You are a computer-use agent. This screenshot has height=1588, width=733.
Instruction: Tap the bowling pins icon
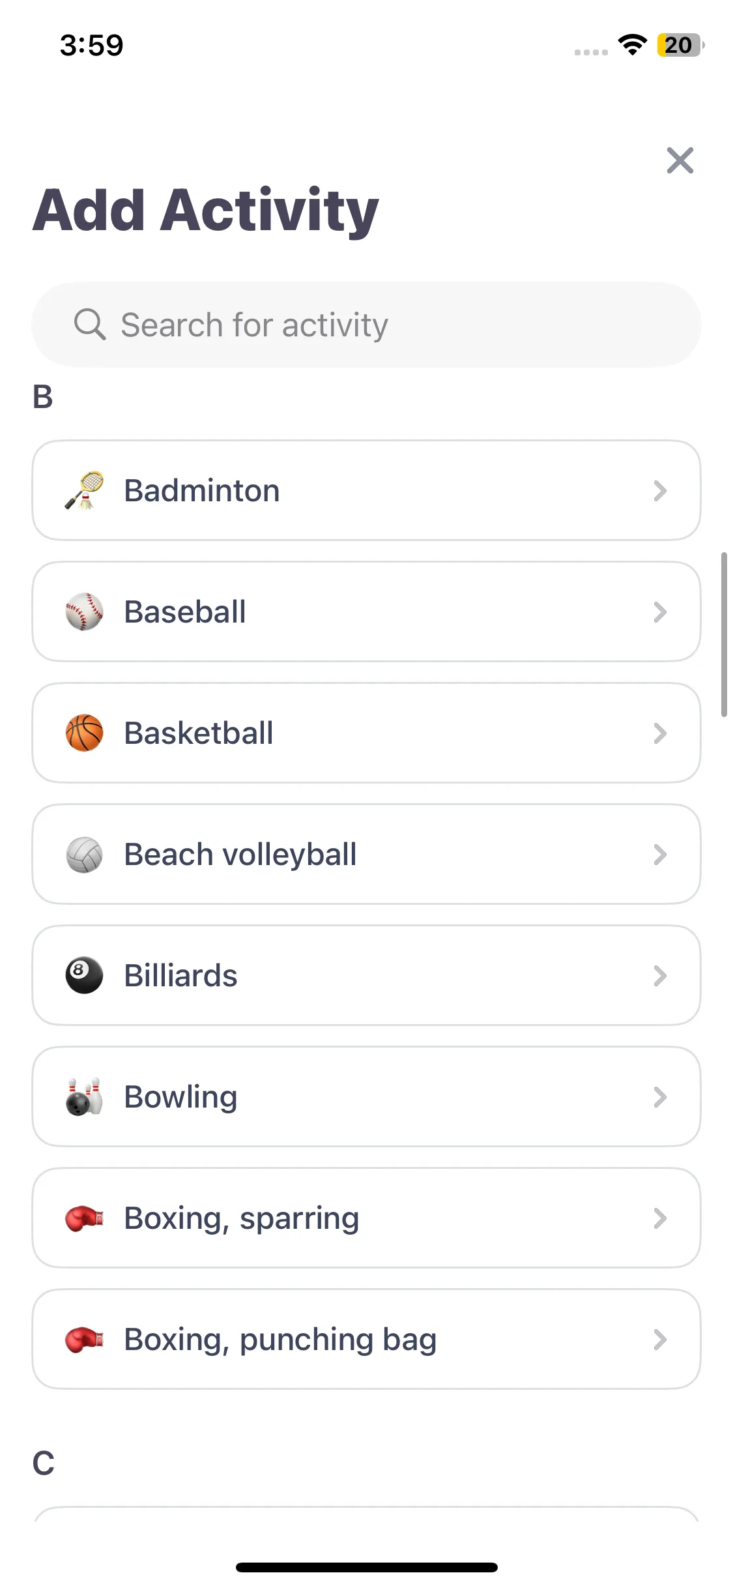(x=84, y=1096)
